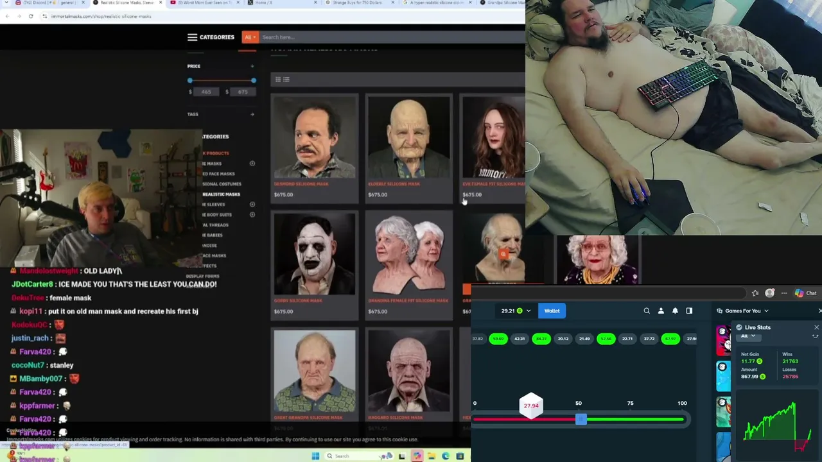Viewport: 822px width, 462px height.
Task: Expand the Masks category plus icon
Action: [252, 164]
